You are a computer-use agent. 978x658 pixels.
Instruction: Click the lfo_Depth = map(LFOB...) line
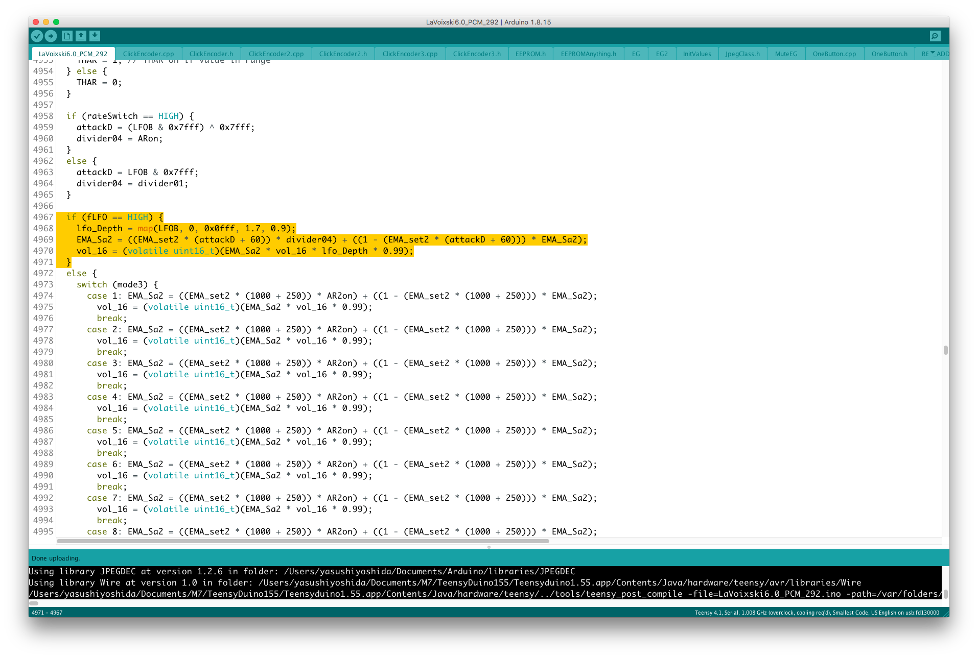(x=186, y=228)
